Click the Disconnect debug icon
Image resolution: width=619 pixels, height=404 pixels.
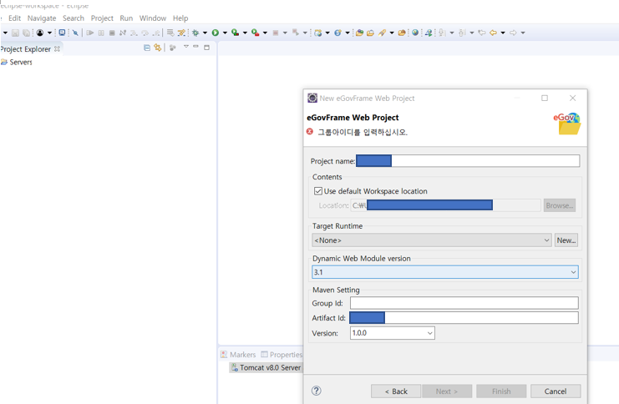tap(123, 33)
